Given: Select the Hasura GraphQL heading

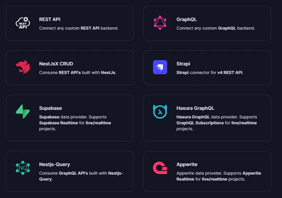Looking at the screenshot, I should click(195, 108).
